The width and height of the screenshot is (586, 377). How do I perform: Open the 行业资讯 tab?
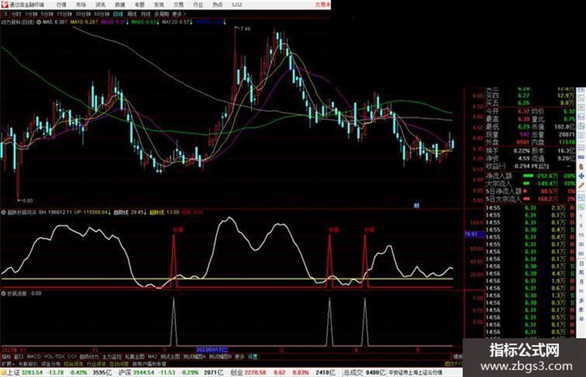96,363
